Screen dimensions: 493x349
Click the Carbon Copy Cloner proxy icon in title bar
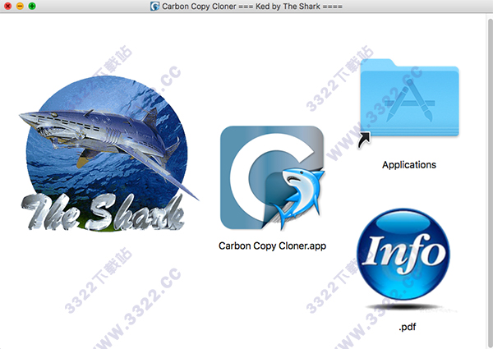[154, 7]
